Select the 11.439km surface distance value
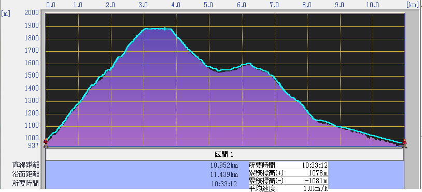The height and width of the screenshot is (192, 422). coord(224,174)
